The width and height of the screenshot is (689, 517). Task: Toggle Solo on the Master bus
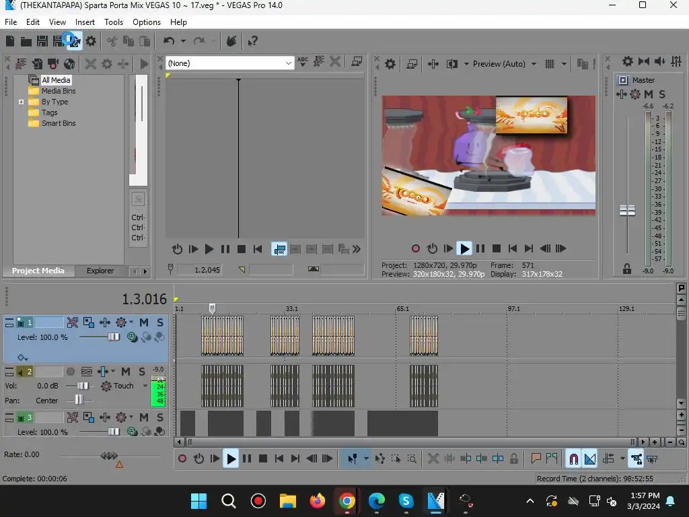click(662, 94)
